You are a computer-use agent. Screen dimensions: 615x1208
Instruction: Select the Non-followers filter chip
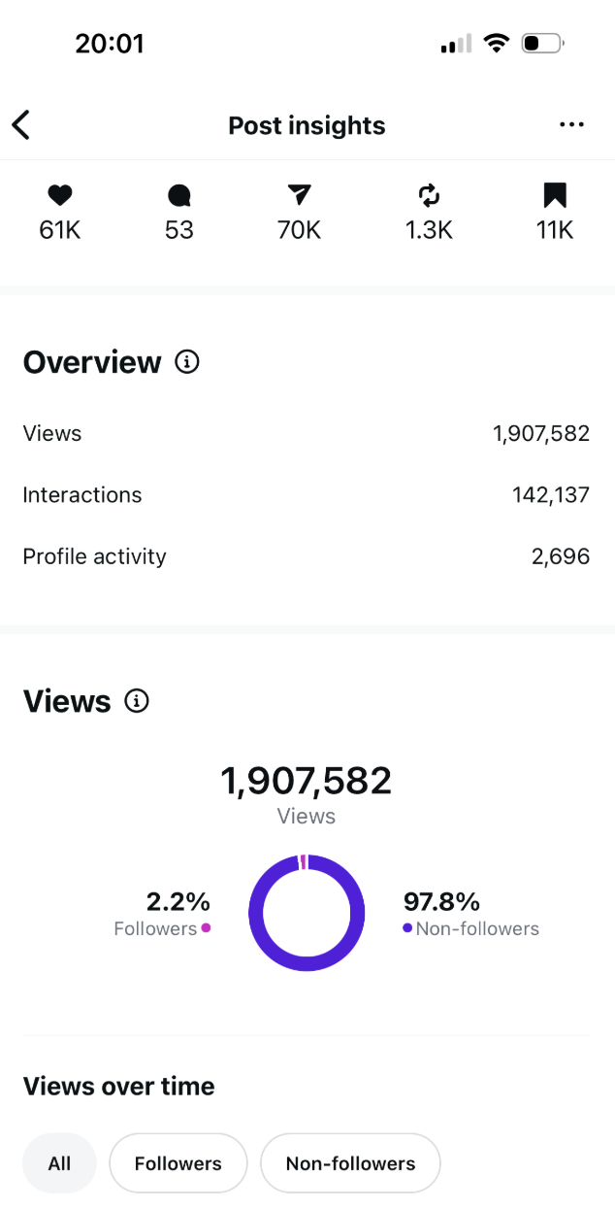(x=350, y=1162)
